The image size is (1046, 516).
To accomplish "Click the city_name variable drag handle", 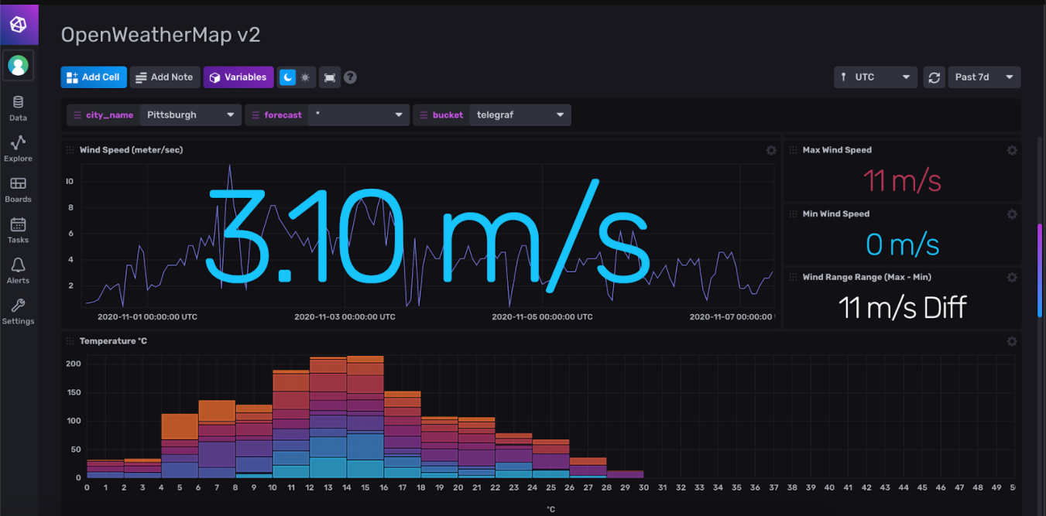I will tap(77, 115).
